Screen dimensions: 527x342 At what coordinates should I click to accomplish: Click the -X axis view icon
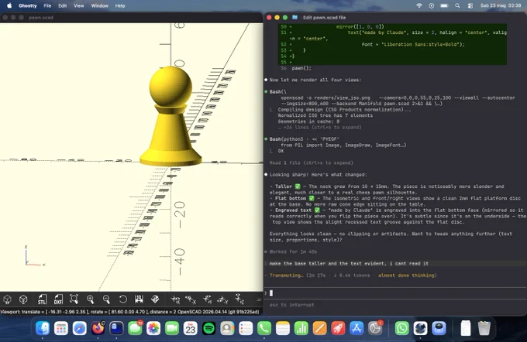pyautogui.click(x=191, y=299)
